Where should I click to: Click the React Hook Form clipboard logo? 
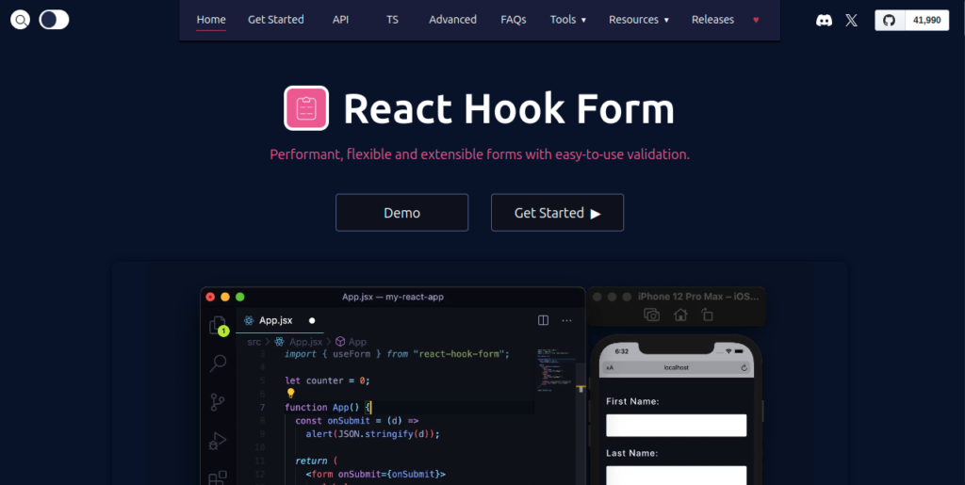(306, 108)
